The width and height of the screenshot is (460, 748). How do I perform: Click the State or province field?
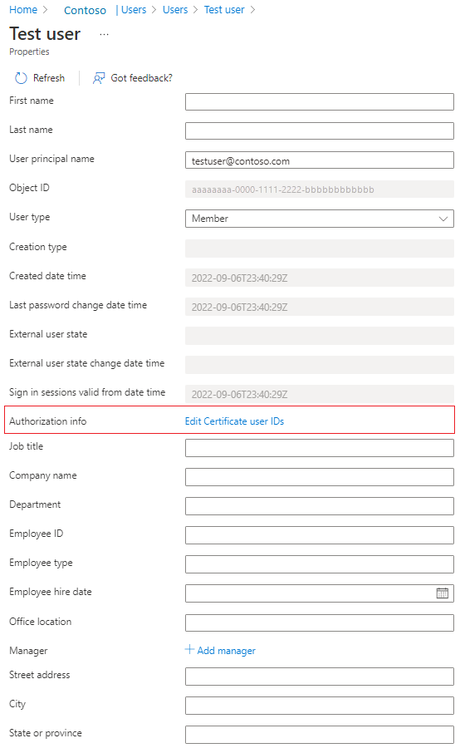point(320,734)
